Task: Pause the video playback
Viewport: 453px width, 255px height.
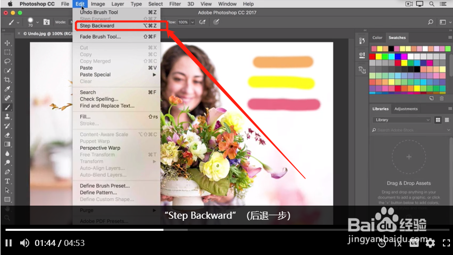Action: (9, 243)
